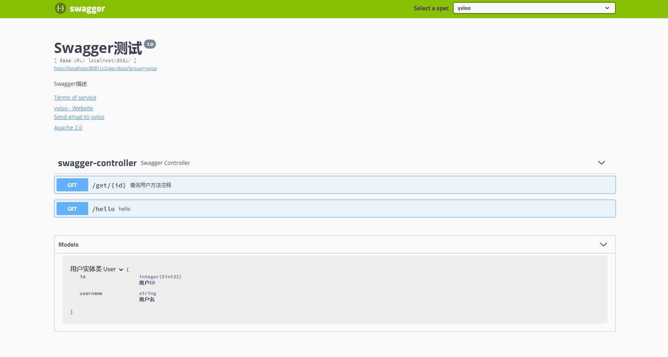The width and height of the screenshot is (668, 357).
Task: Visit the yvioo - Website link
Action: click(x=74, y=108)
